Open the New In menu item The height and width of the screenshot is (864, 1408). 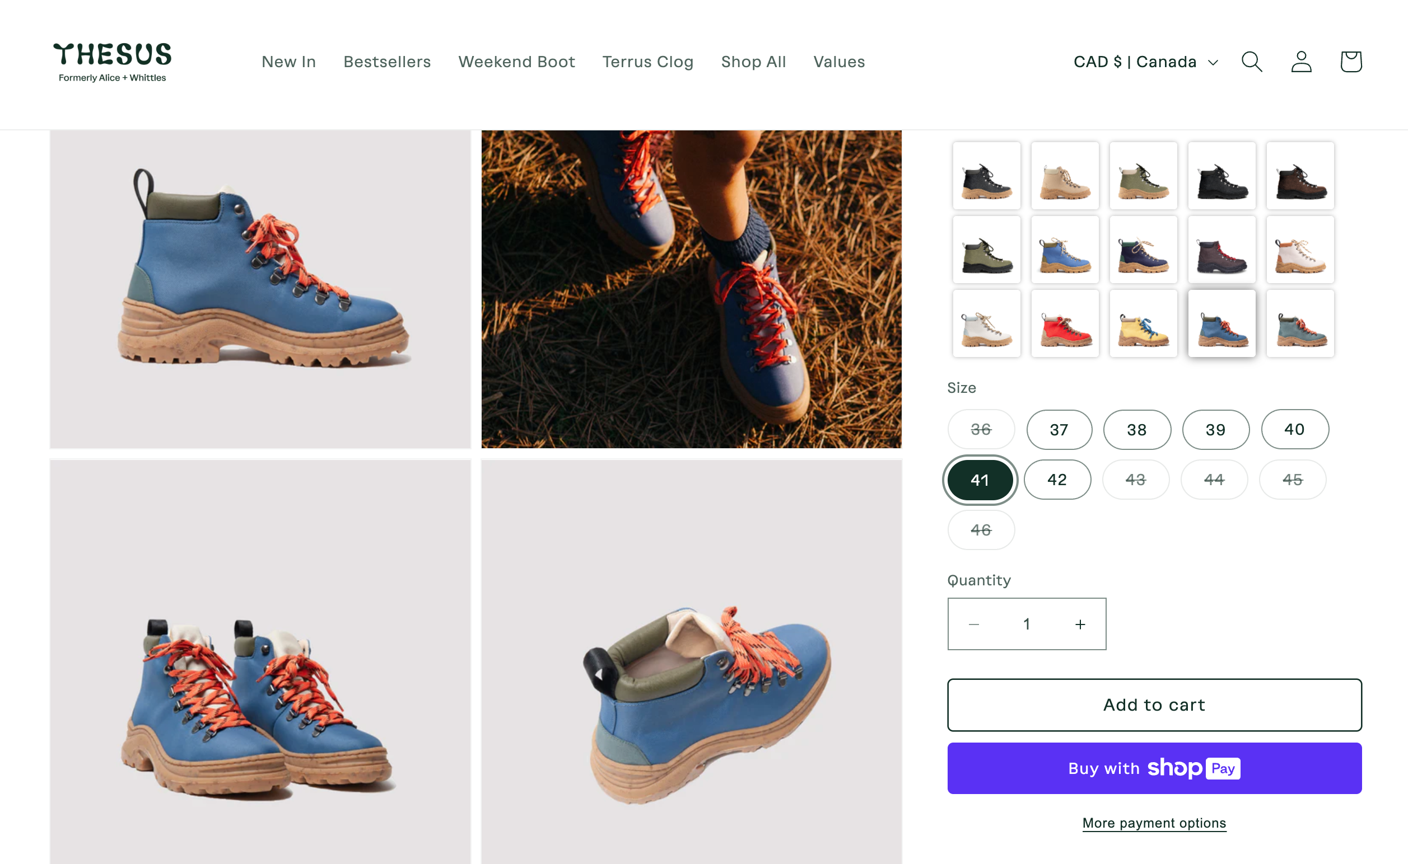pyautogui.click(x=288, y=62)
